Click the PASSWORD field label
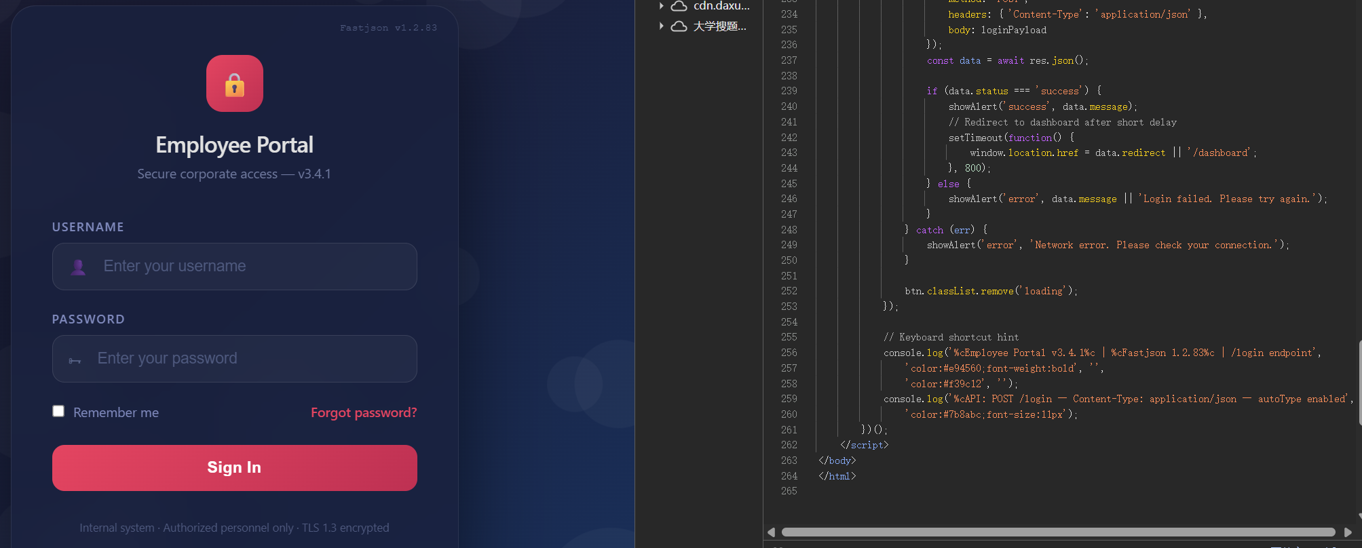 [x=88, y=319]
